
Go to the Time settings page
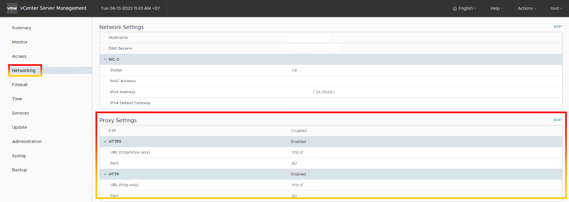17,99
